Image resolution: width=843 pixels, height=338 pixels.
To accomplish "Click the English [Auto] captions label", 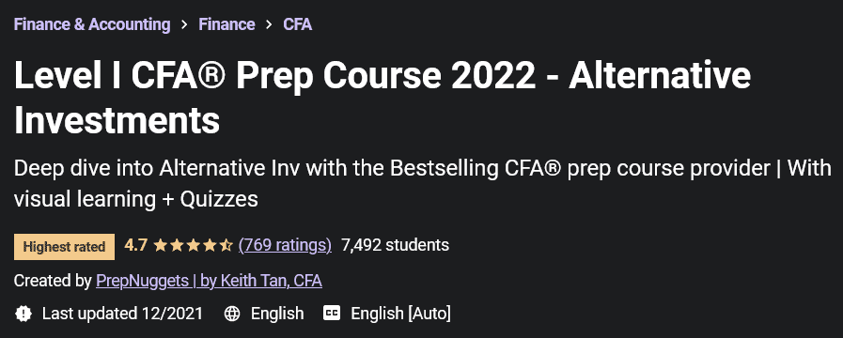I will pos(401,314).
